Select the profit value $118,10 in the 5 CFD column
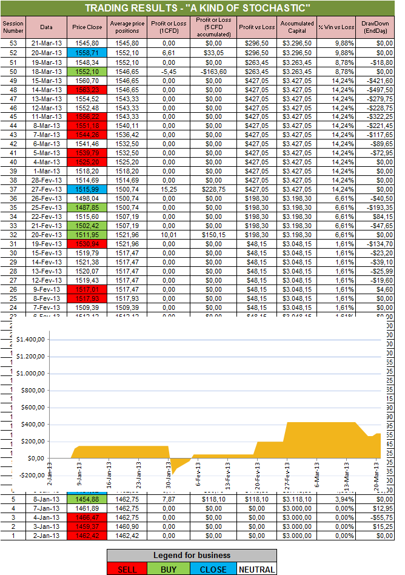 pos(213,499)
